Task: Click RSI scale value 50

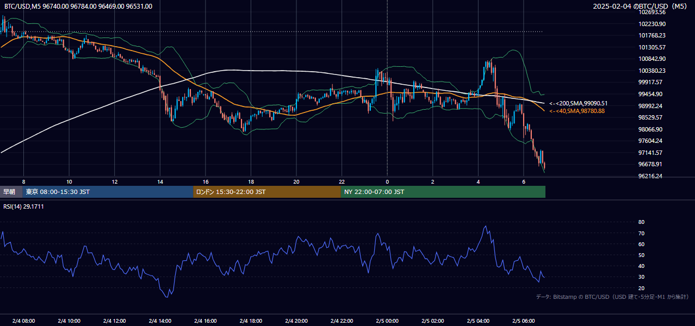Action: click(x=641, y=255)
